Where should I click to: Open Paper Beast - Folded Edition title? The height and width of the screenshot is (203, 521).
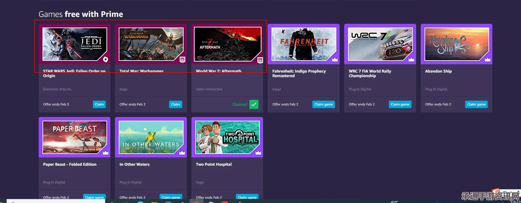tap(70, 164)
